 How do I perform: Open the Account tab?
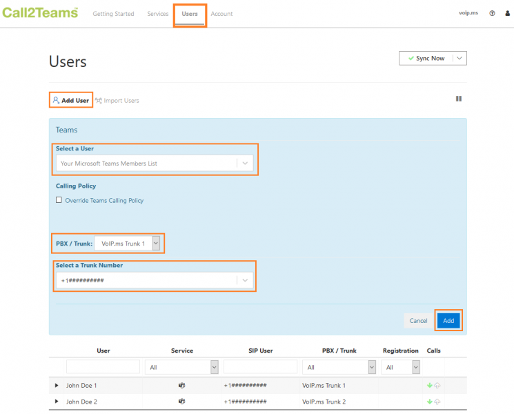pyautogui.click(x=222, y=14)
